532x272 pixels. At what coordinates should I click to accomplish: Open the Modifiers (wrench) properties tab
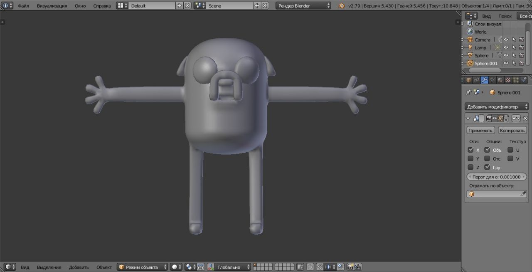point(485,80)
